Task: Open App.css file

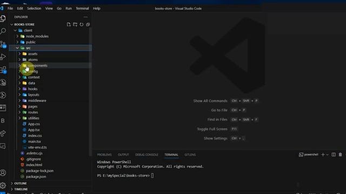Action: [34, 124]
